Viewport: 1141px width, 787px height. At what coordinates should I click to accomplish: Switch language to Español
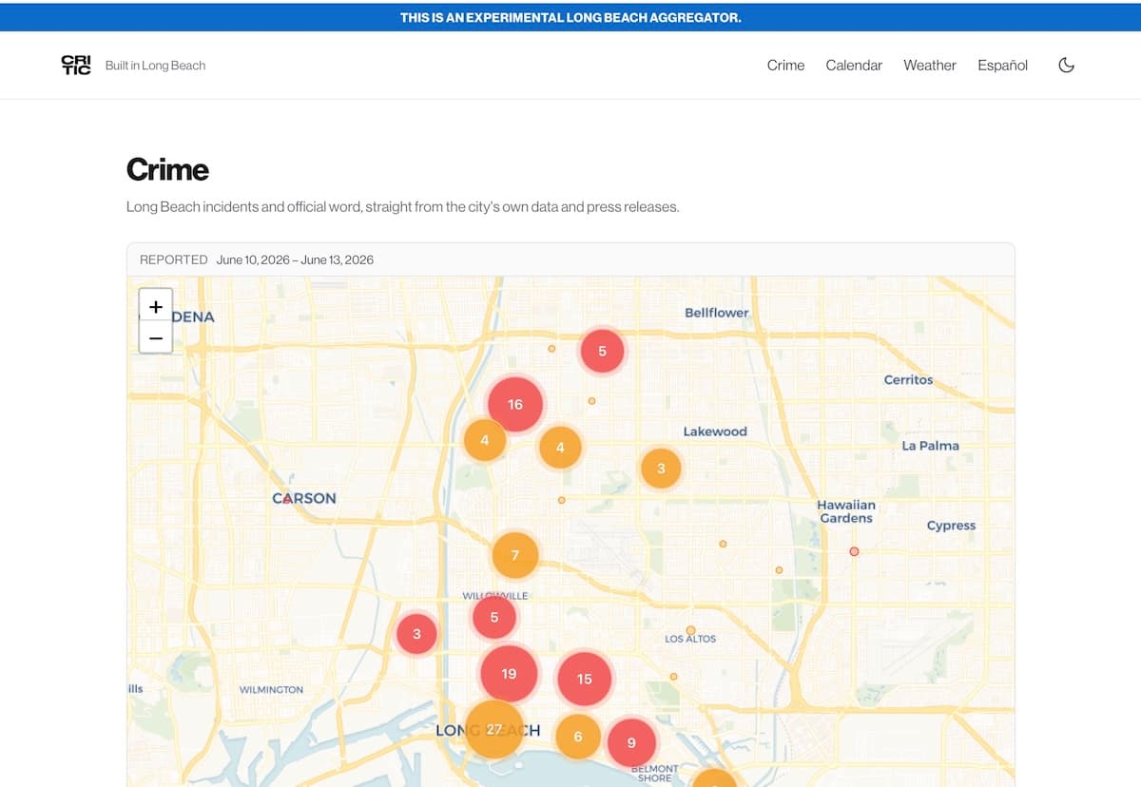click(x=1002, y=65)
